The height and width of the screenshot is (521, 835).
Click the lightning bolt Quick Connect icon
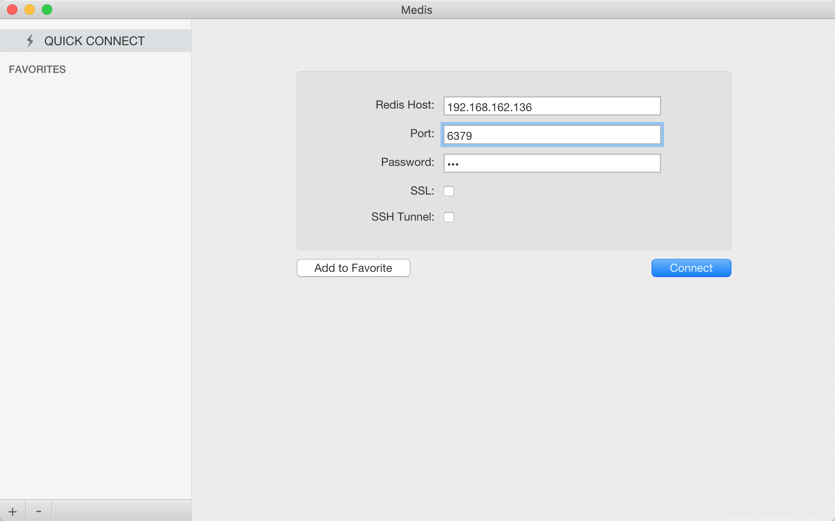(x=30, y=41)
